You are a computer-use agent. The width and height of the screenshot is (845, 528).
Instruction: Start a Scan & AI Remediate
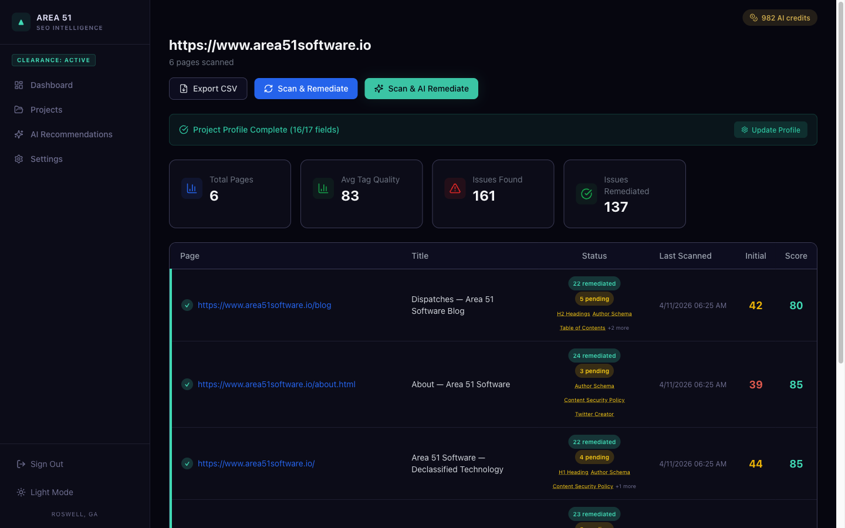(x=421, y=89)
